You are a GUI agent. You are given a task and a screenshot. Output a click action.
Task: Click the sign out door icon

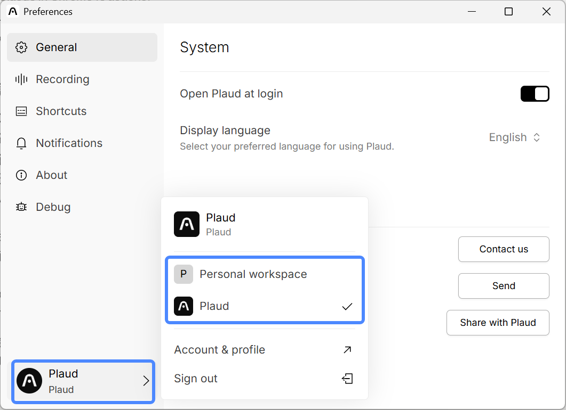pos(347,379)
